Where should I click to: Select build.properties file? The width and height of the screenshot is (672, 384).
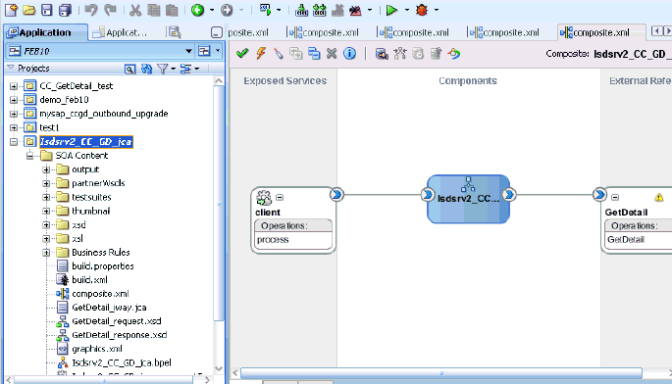click(x=103, y=265)
